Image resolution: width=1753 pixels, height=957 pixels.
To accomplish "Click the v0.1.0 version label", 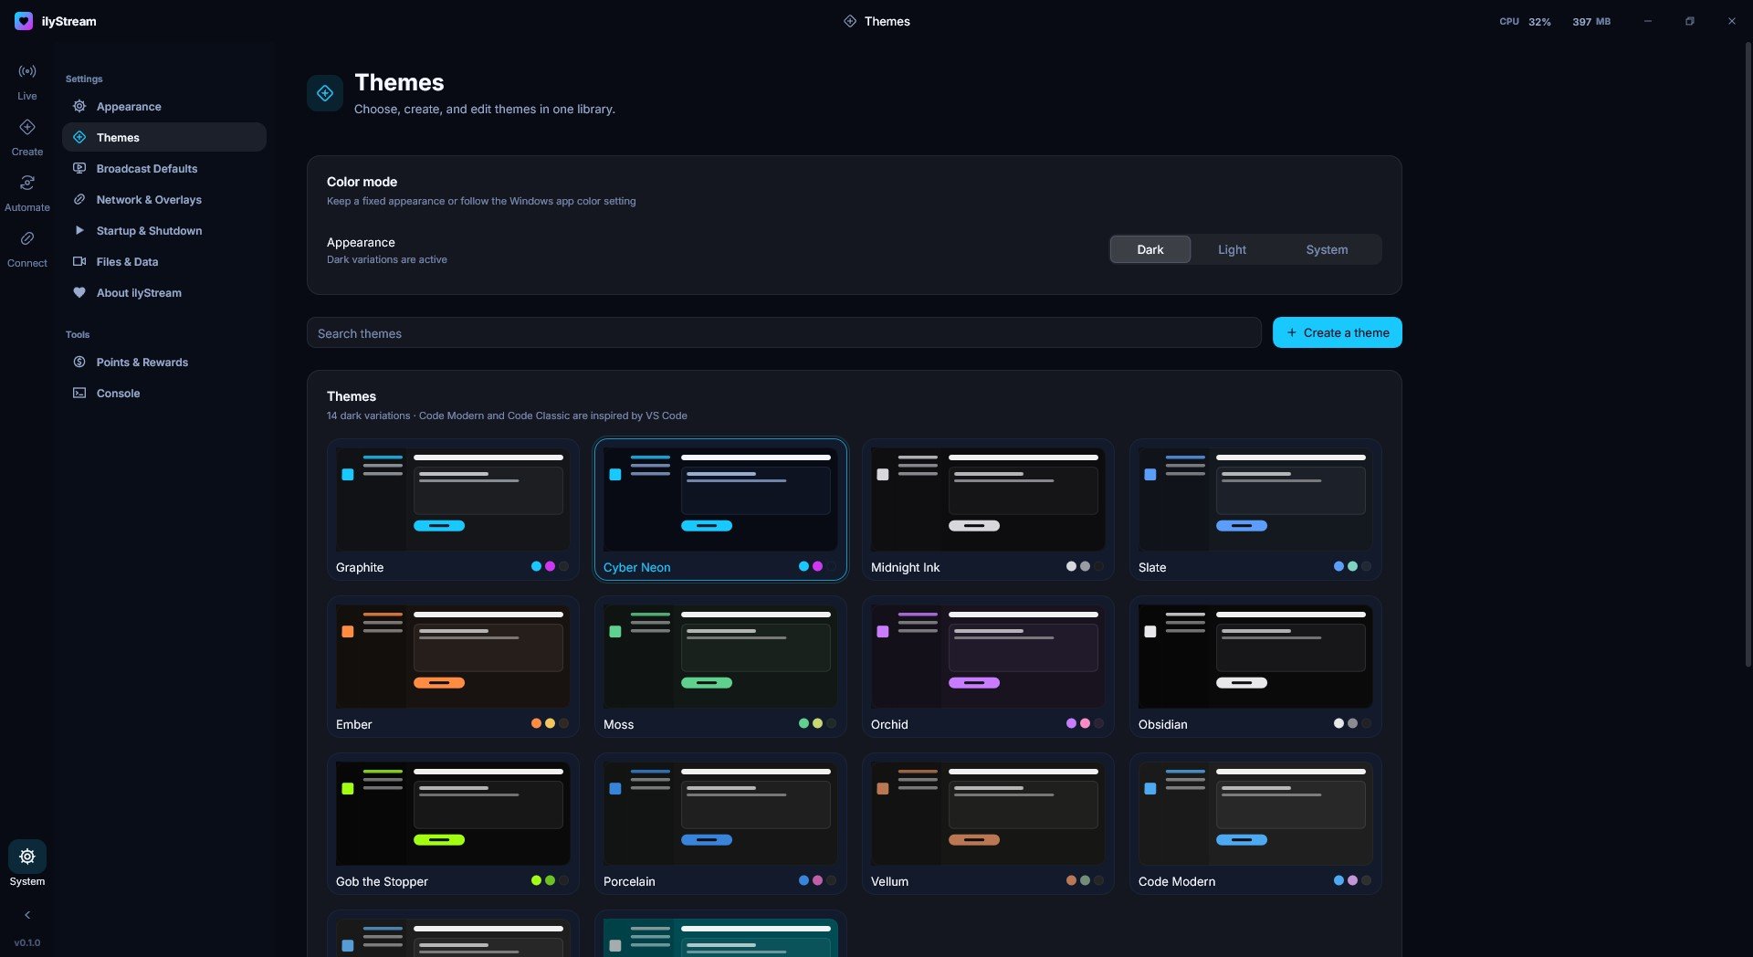I will coord(27,942).
